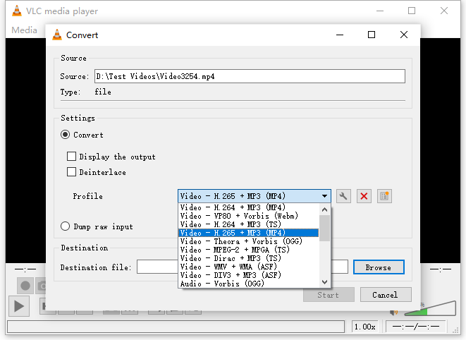Image resolution: width=466 pixels, height=340 pixels.
Task: Click the VLC record button
Action: point(25,286)
